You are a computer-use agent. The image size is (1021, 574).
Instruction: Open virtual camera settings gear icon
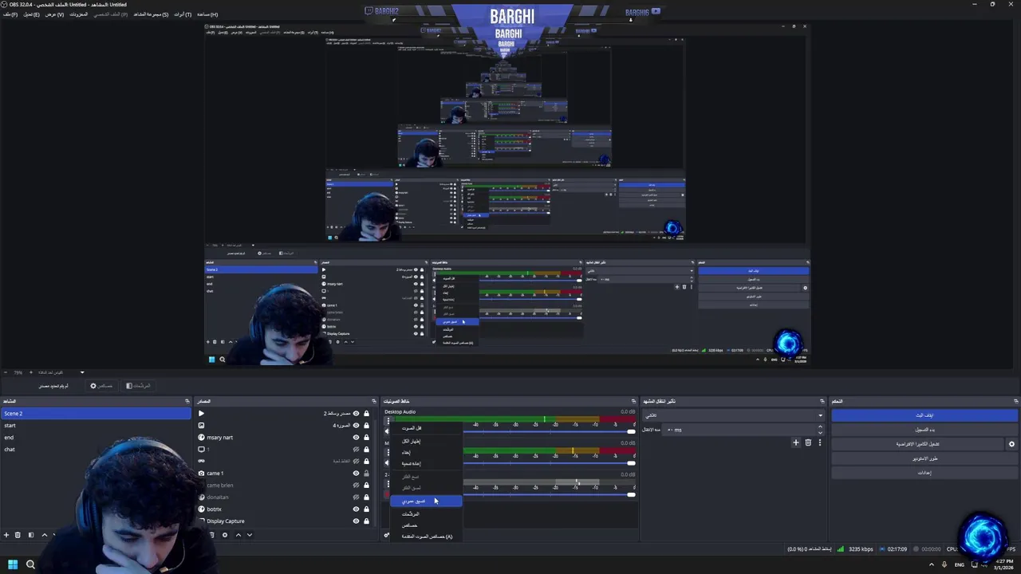1011,444
